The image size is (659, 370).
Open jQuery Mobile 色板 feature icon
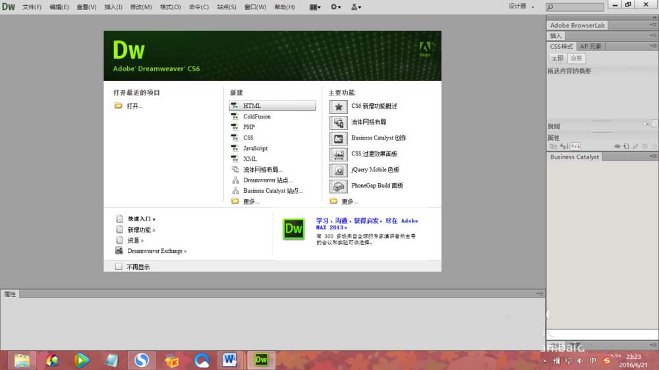point(338,171)
